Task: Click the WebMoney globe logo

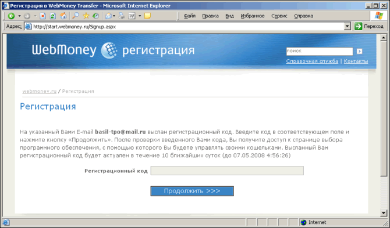Action: pyautogui.click(x=109, y=50)
